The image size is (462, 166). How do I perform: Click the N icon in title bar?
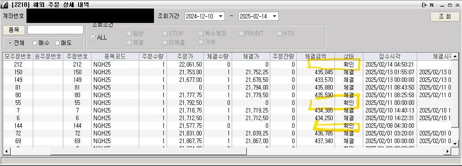click(431, 5)
